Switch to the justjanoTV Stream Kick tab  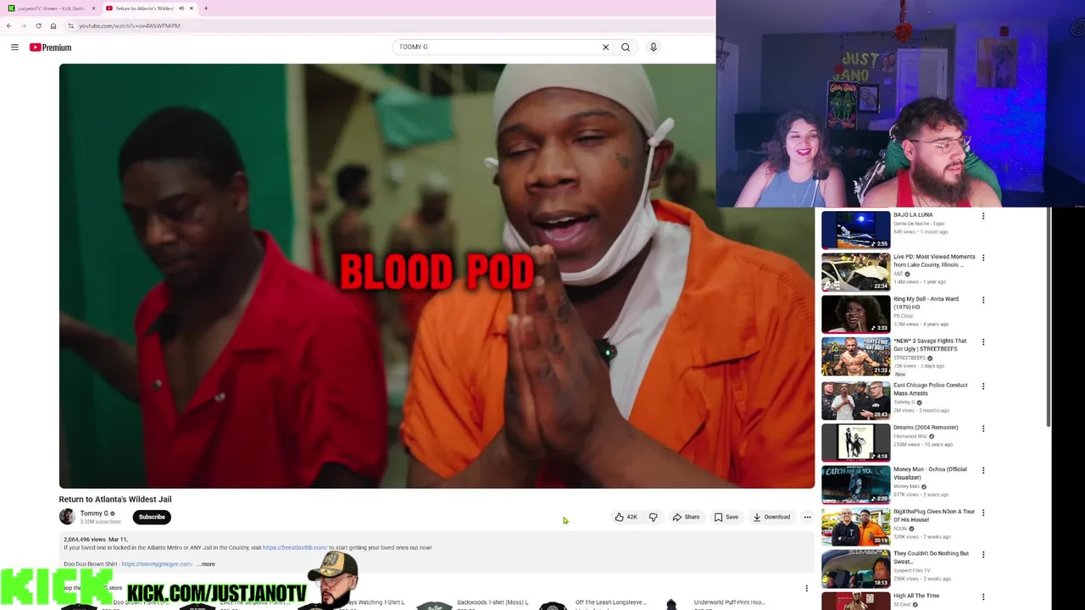pyautogui.click(x=51, y=8)
